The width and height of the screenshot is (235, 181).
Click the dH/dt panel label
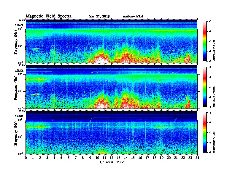coord(19,25)
